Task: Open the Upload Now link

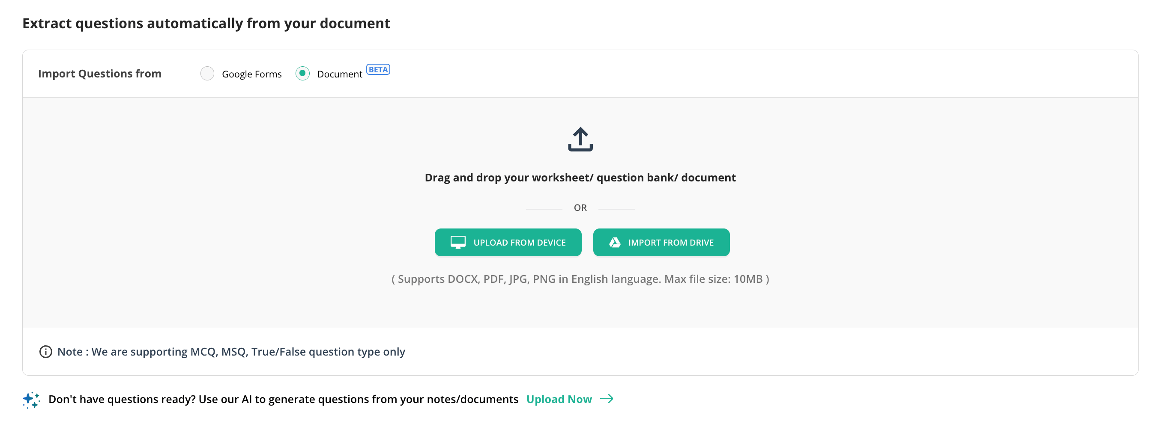Action: pyautogui.click(x=559, y=399)
